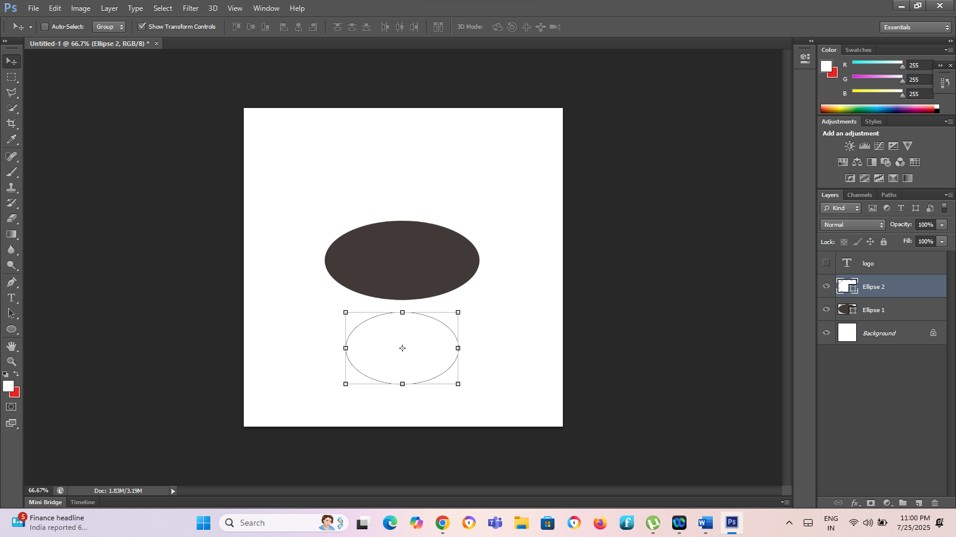Image resolution: width=956 pixels, height=537 pixels.
Task: Select the Gradient tool
Action: (11, 234)
